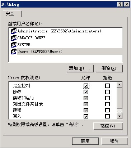Select the SYSTEM account icon
The image size is (131, 148).
coord(14,45)
